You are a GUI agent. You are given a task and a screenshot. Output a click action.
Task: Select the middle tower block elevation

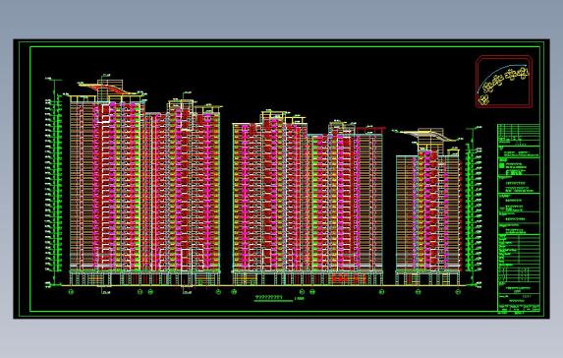coord(308,198)
